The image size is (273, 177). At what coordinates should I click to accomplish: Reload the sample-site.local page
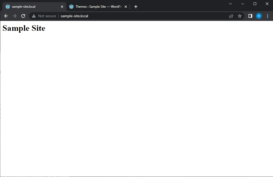(23, 16)
